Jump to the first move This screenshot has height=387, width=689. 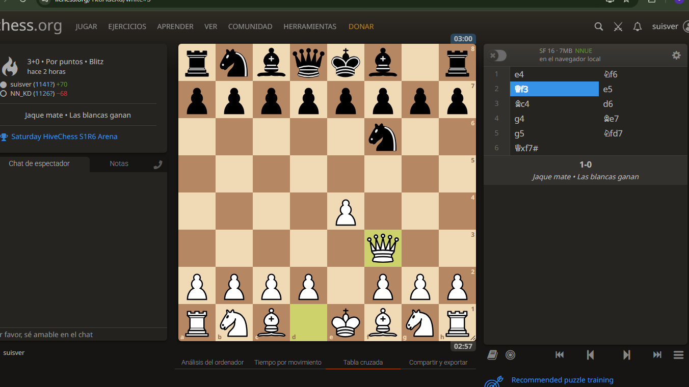pyautogui.click(x=560, y=355)
